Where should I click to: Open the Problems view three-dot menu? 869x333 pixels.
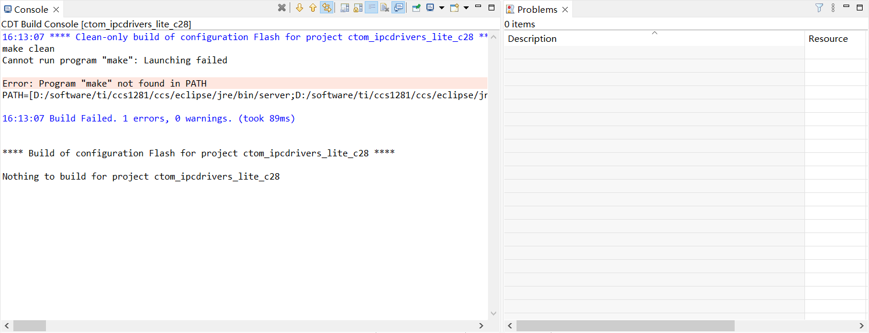point(833,8)
